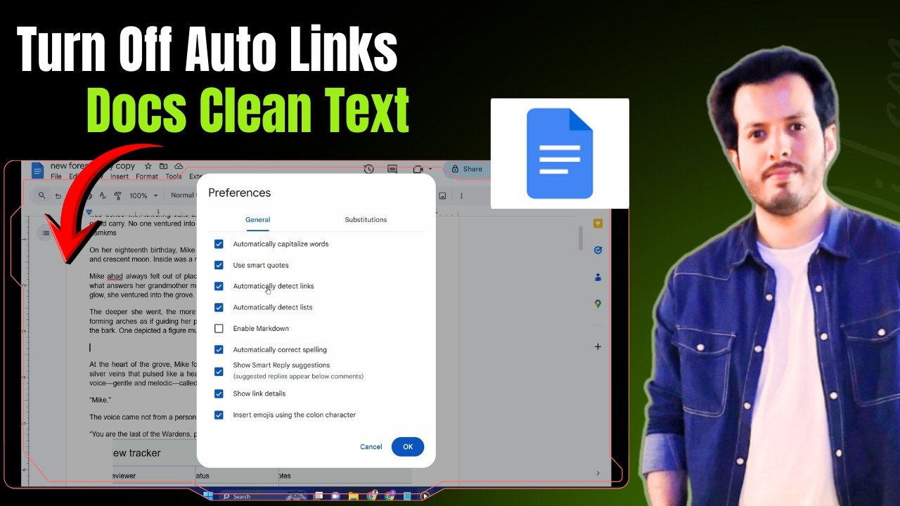Open Google Tasks side panel
Image resolution: width=900 pixels, height=506 pixels.
[598, 249]
